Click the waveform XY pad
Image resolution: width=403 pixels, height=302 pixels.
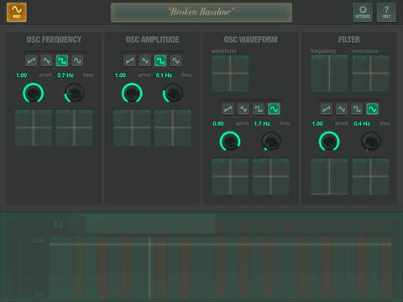[x=230, y=73]
